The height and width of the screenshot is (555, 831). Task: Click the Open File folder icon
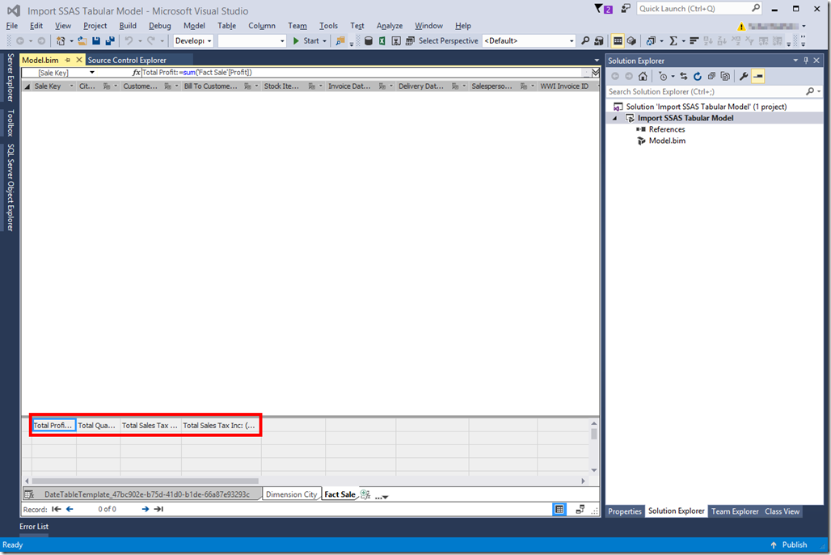tap(82, 40)
